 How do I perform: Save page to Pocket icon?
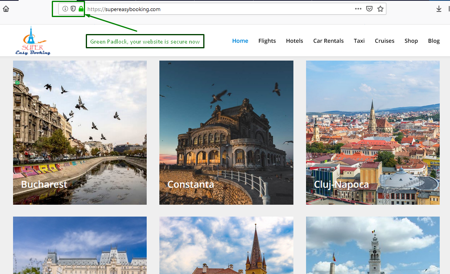tap(369, 9)
